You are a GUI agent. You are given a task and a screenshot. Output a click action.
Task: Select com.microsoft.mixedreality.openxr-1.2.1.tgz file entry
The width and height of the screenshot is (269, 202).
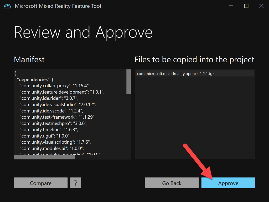pos(195,74)
